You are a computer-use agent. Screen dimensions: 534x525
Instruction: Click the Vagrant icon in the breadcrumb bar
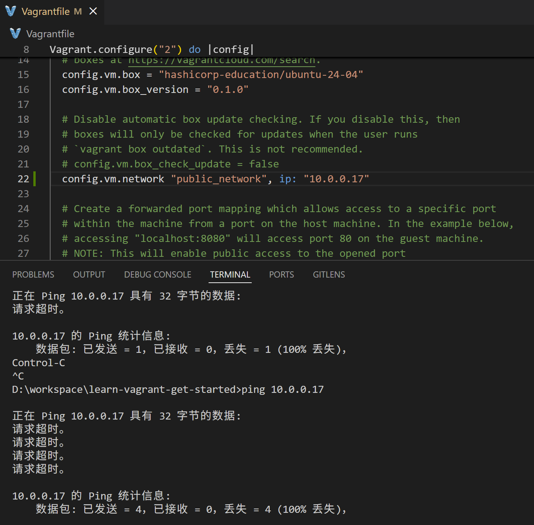point(15,34)
